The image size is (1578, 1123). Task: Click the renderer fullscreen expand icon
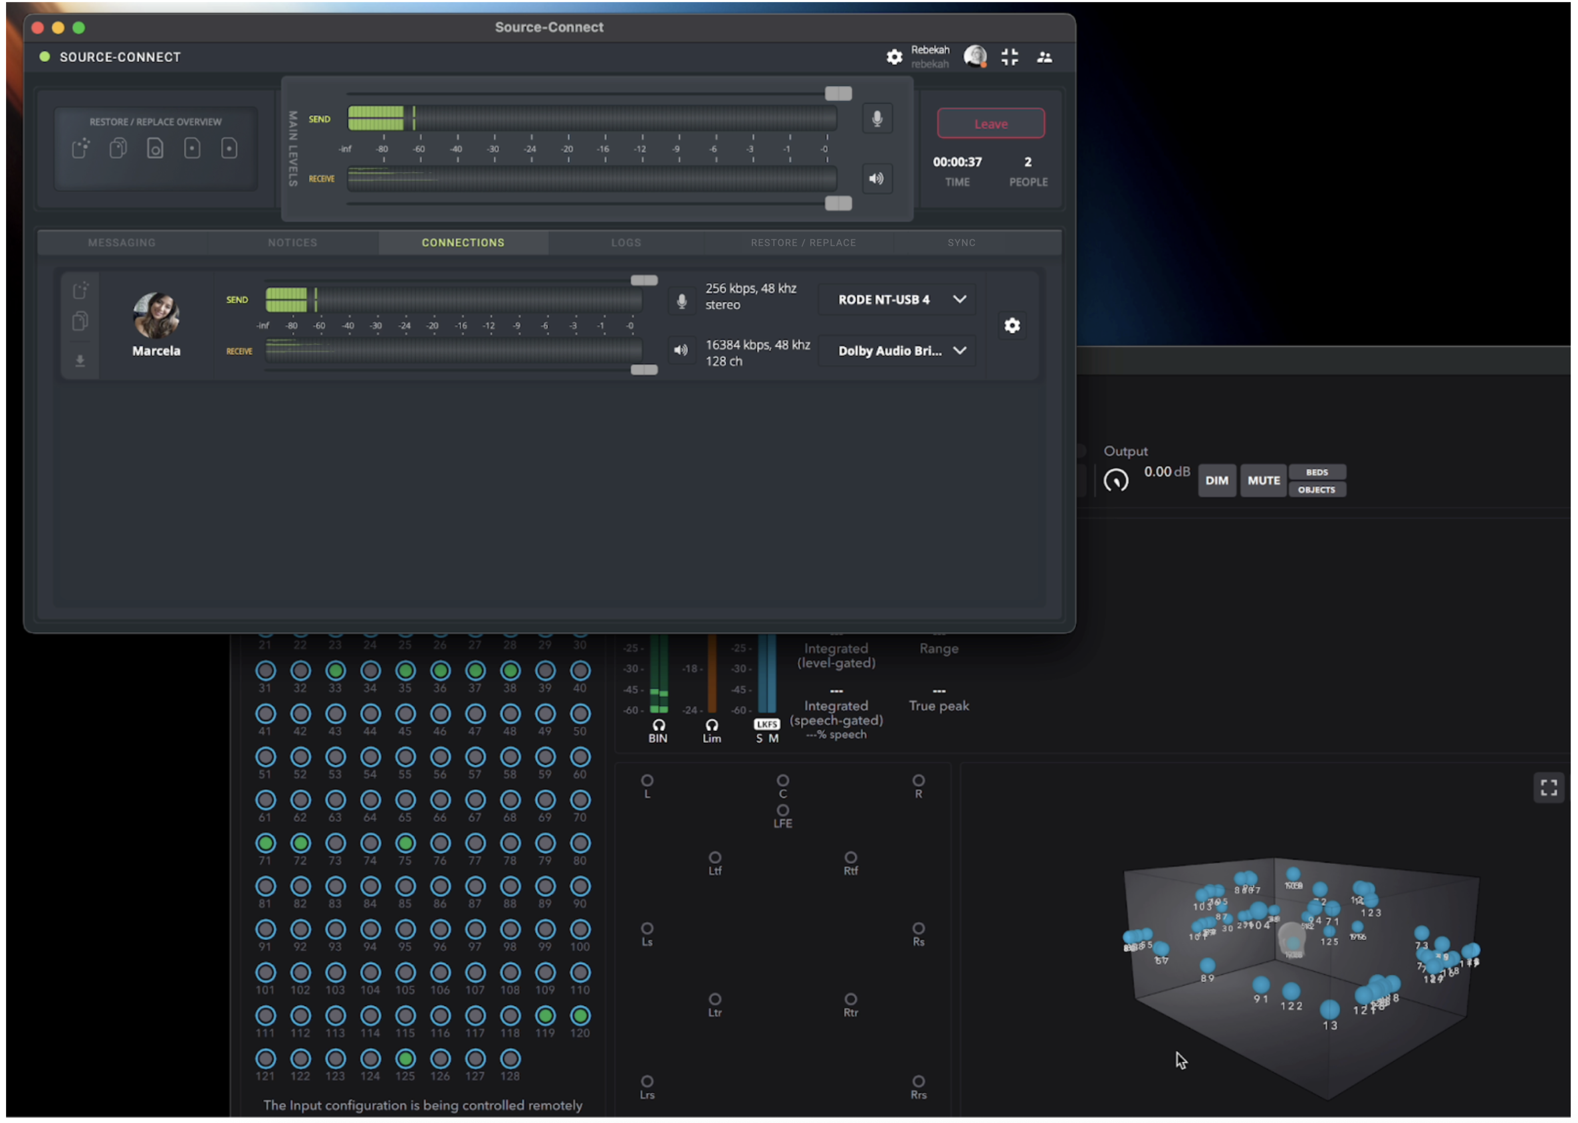click(1548, 787)
